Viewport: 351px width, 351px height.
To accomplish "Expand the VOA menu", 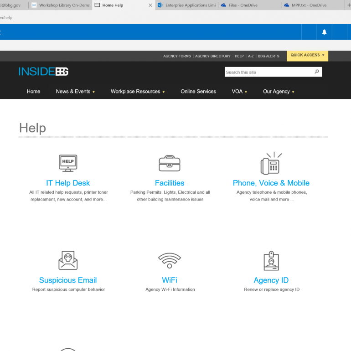I will point(239,92).
